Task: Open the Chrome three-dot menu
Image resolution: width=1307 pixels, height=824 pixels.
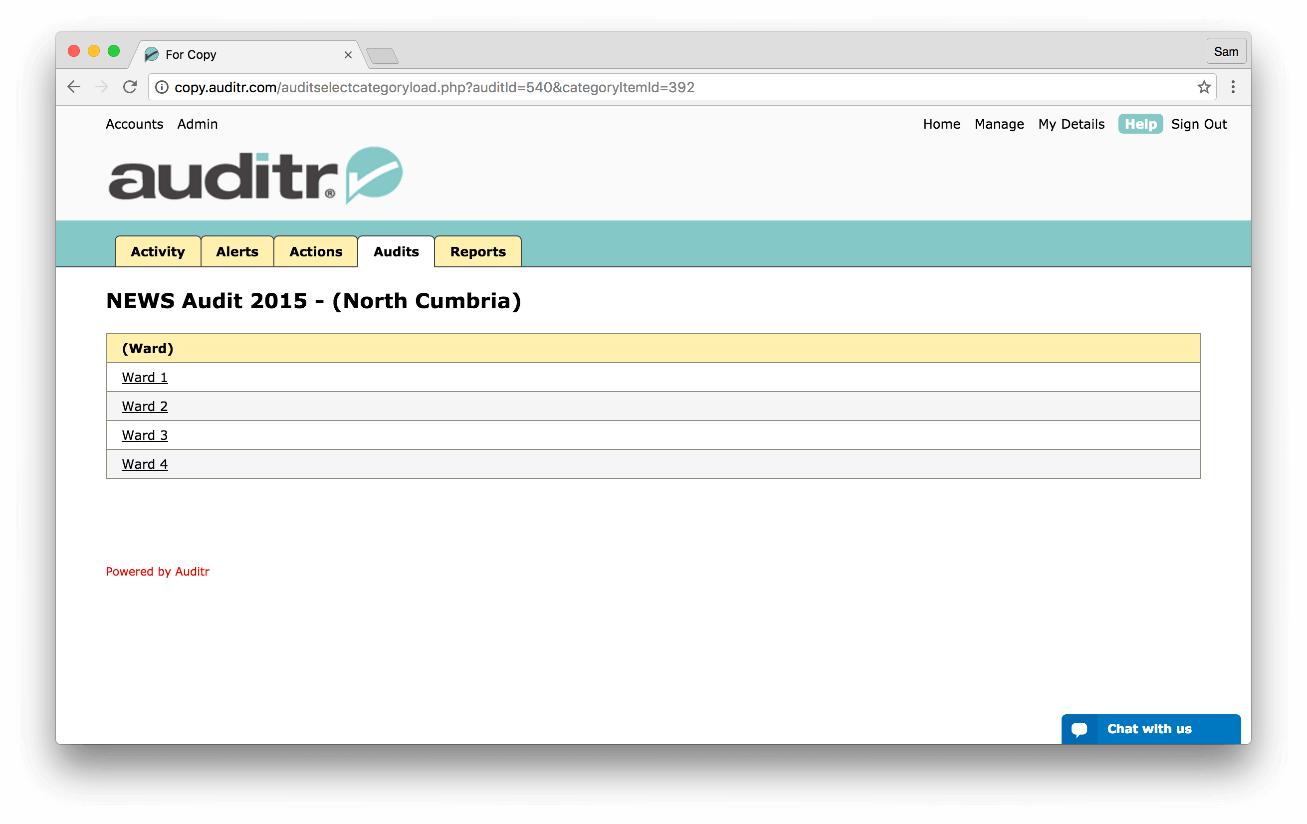Action: pyautogui.click(x=1233, y=87)
